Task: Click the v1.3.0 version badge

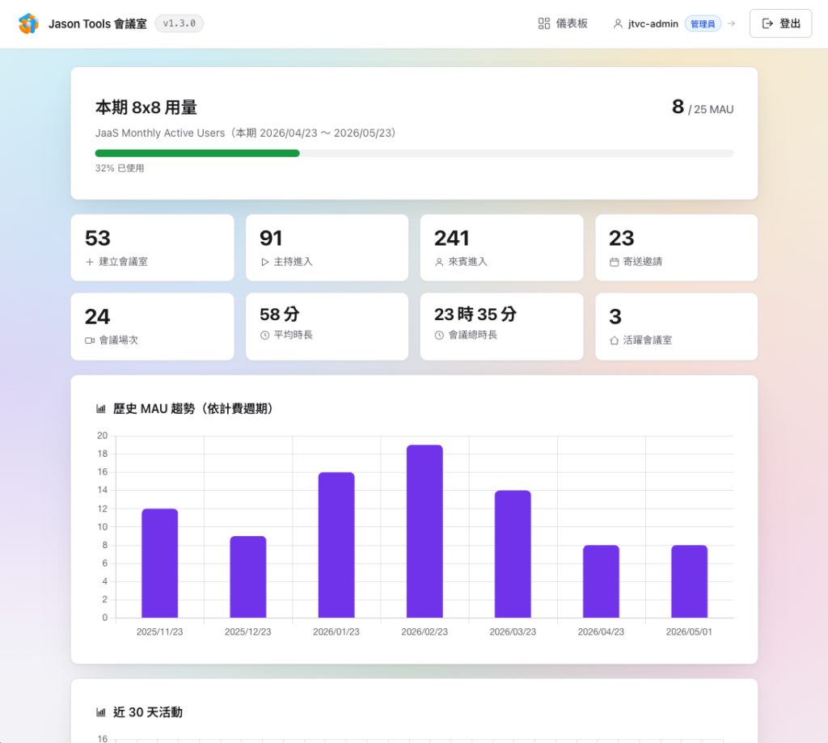Action: point(179,23)
